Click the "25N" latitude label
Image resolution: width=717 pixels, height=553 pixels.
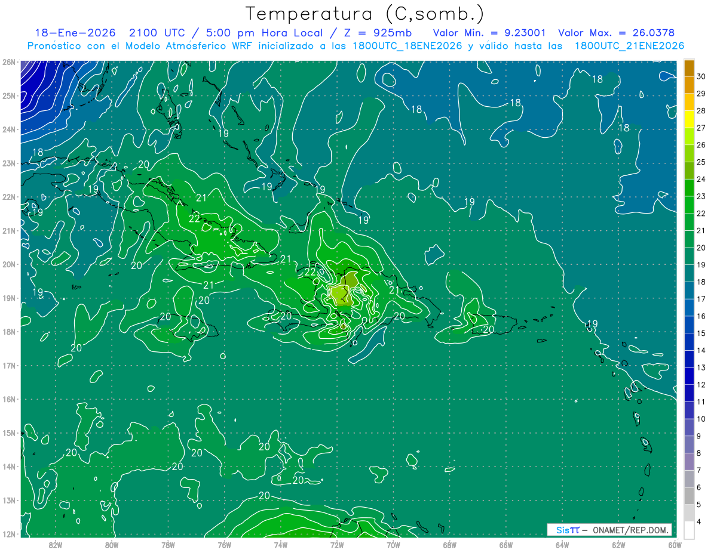click(9, 95)
